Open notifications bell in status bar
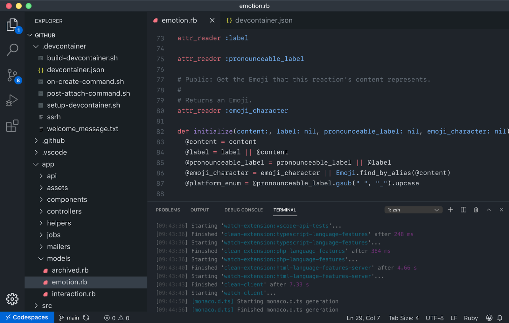This screenshot has height=323, width=509. point(500,318)
